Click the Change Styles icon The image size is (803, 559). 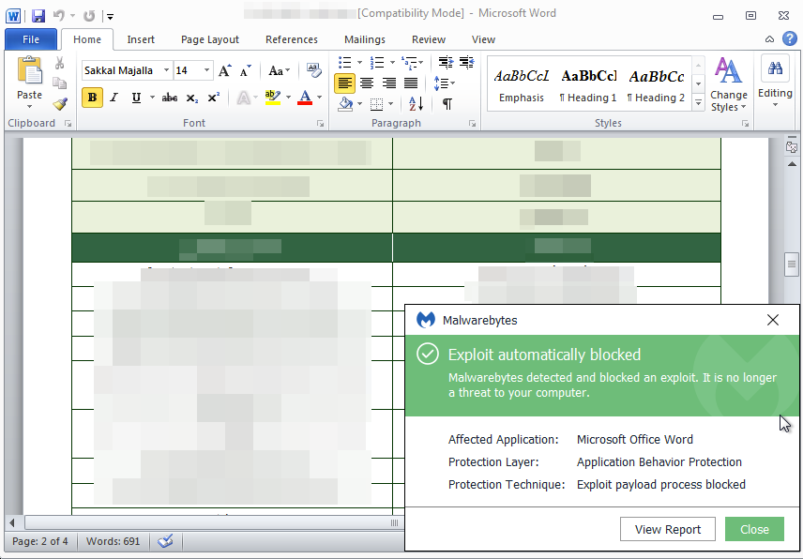(728, 70)
